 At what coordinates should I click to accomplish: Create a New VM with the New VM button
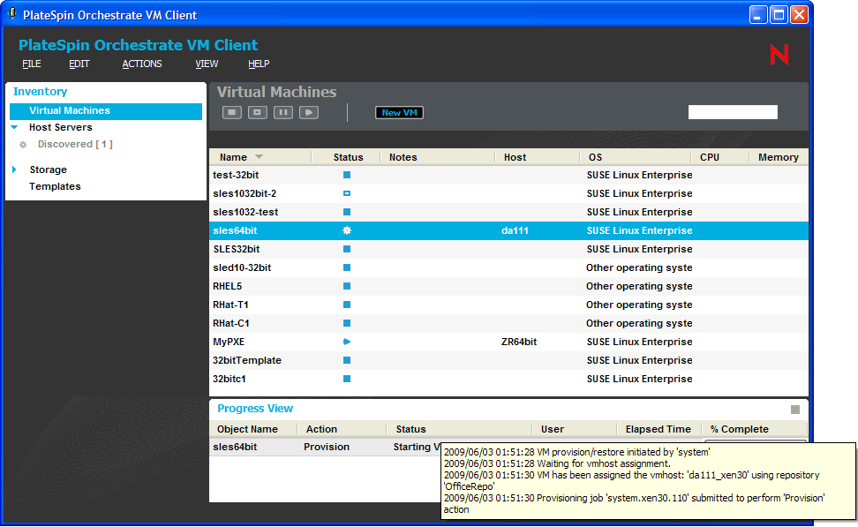click(x=400, y=113)
